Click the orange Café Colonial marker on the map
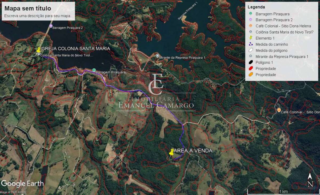The height and width of the screenshot is (195, 320). 279,110
